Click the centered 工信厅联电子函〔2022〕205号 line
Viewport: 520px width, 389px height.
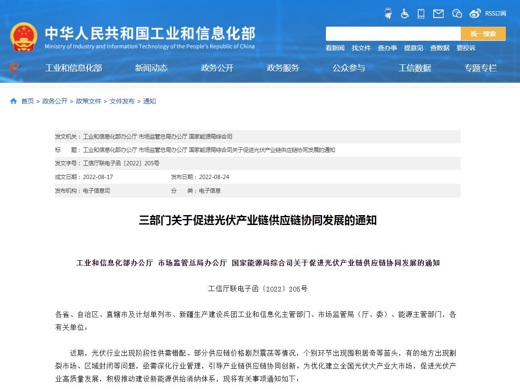tap(258, 289)
